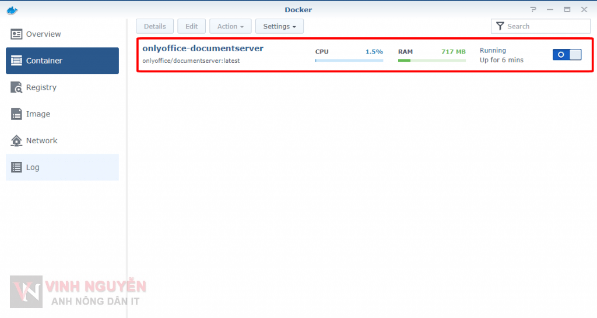Click the Registry sidebar icon
The image size is (597, 318).
[16, 87]
